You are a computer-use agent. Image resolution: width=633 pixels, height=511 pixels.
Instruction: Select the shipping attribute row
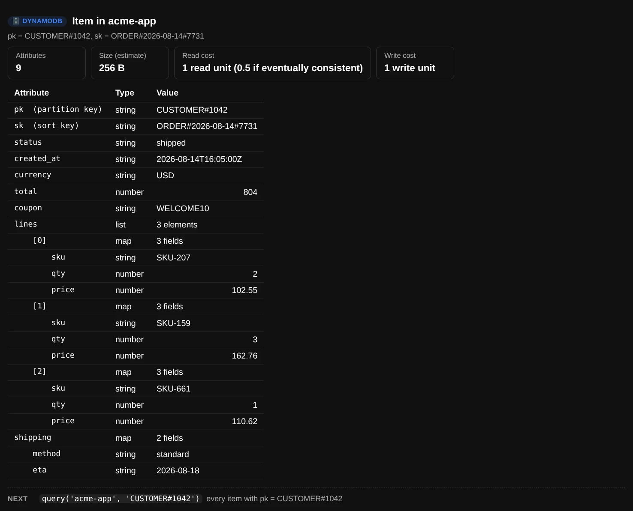[136, 438]
